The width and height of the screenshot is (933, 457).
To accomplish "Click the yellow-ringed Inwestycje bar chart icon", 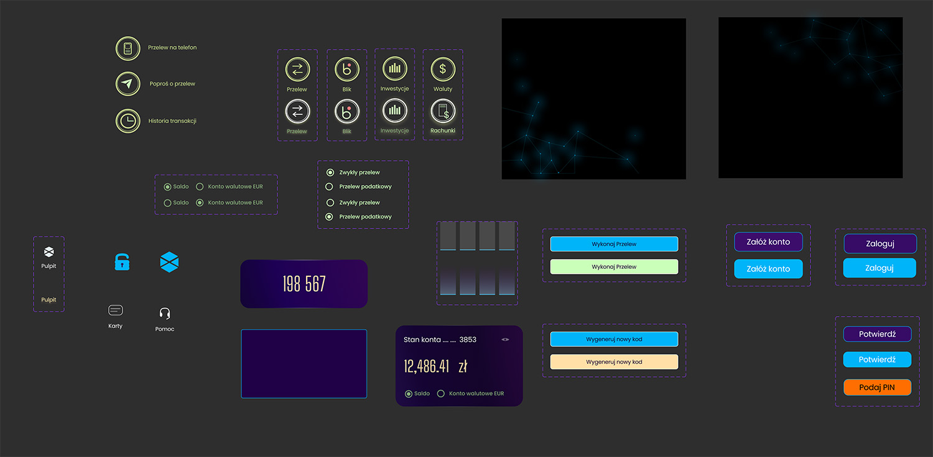I will (394, 68).
